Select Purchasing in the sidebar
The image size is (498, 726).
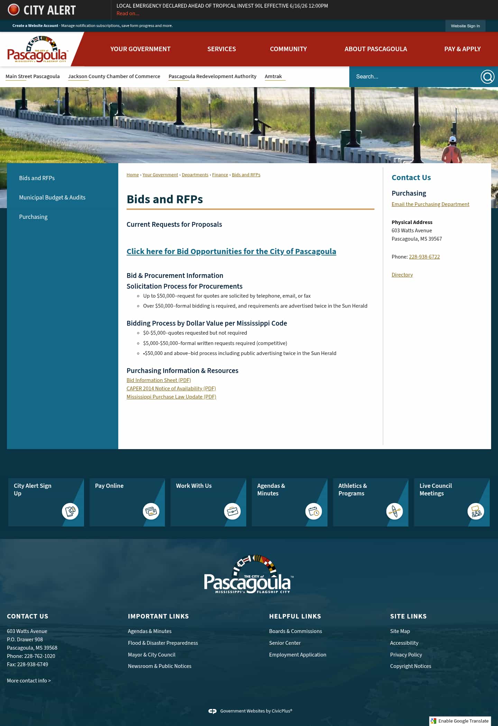(x=33, y=217)
